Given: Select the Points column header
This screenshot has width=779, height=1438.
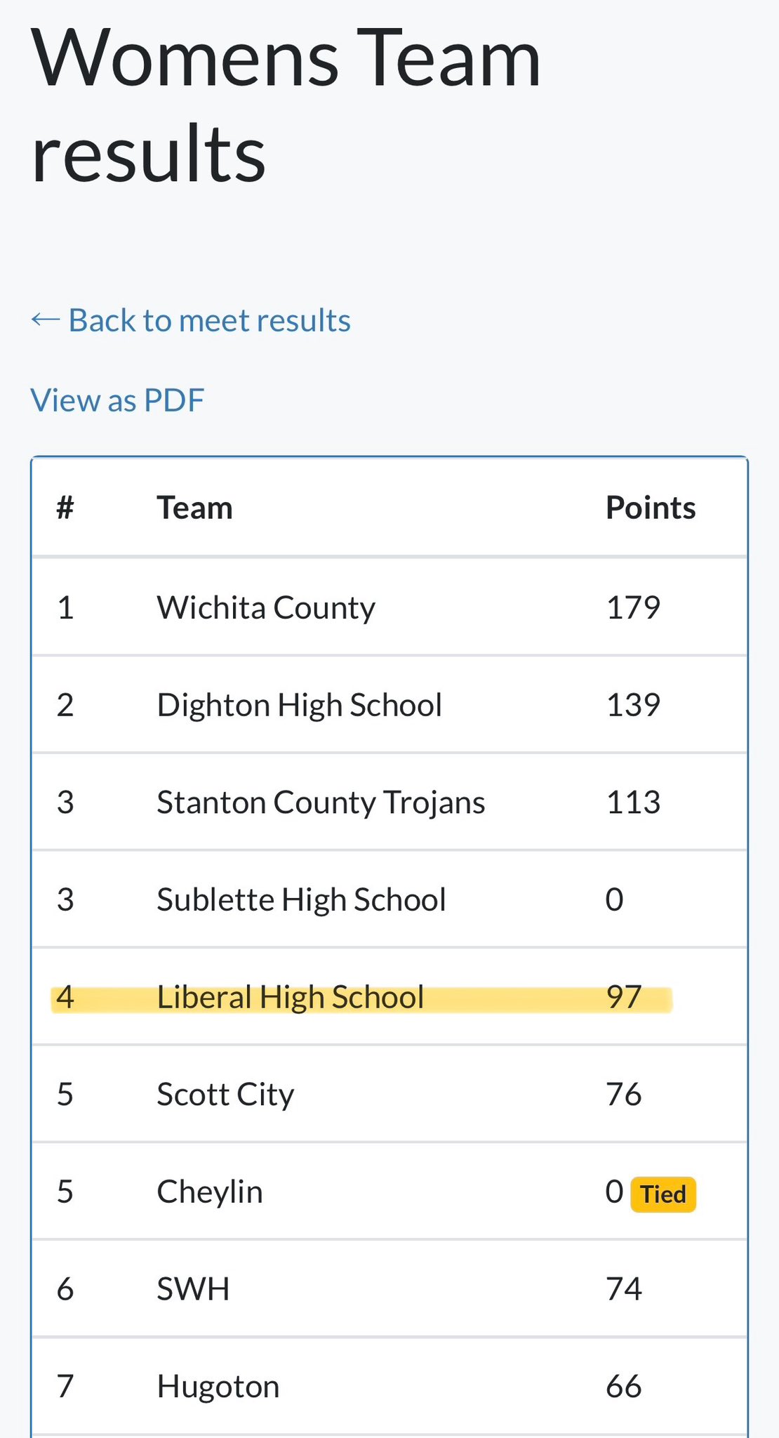Looking at the screenshot, I should [x=651, y=508].
